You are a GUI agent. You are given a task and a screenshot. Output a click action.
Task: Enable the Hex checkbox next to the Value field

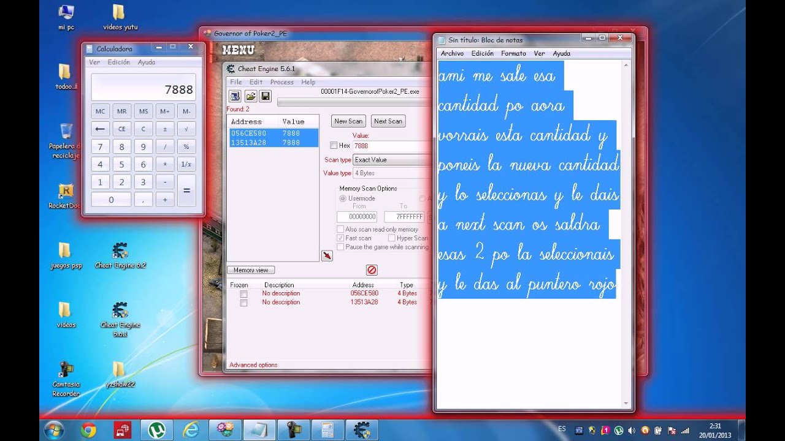coord(334,146)
